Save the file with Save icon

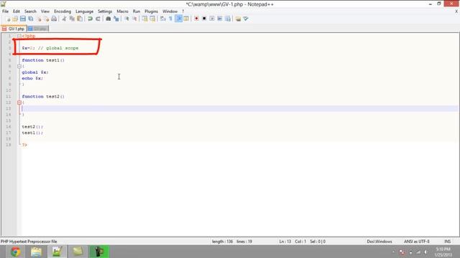23,19
